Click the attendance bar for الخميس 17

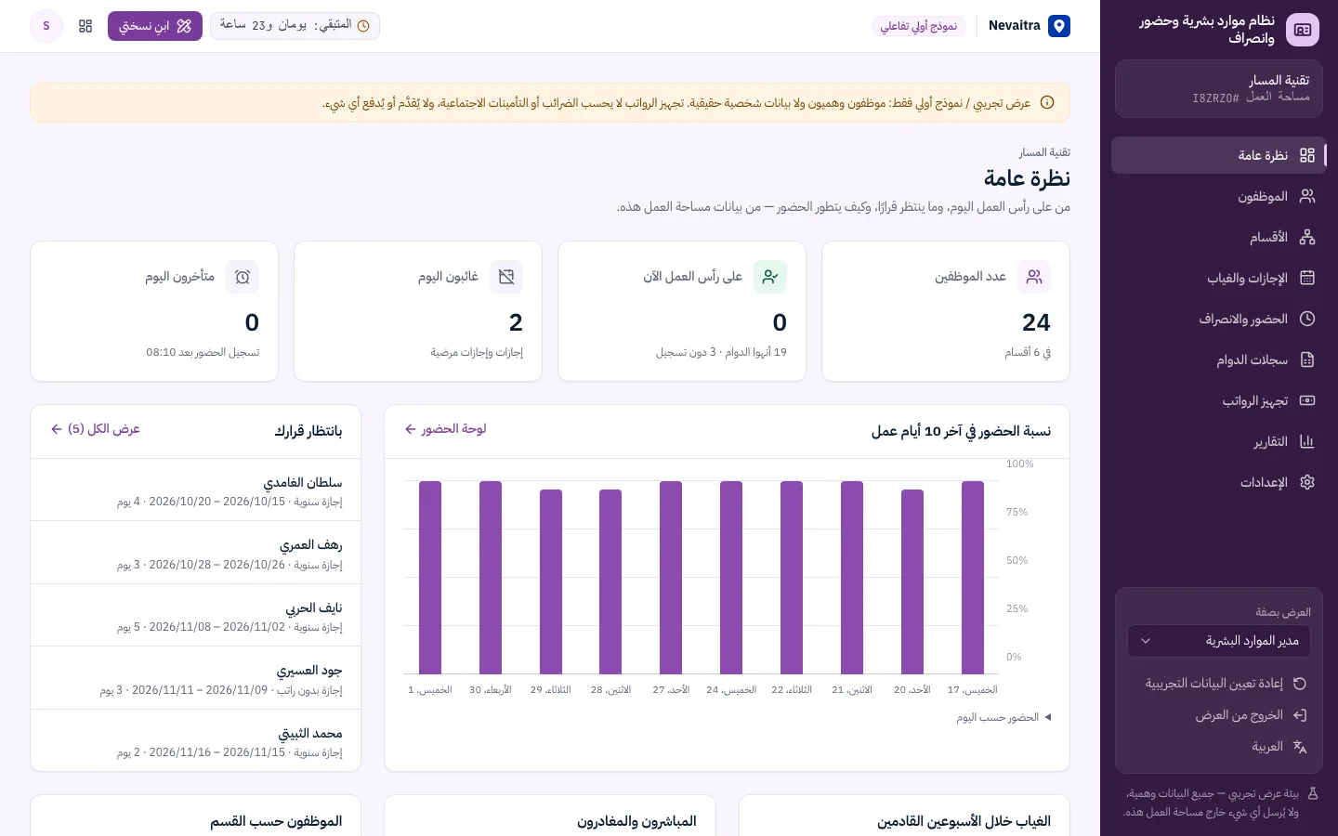pos(973,578)
